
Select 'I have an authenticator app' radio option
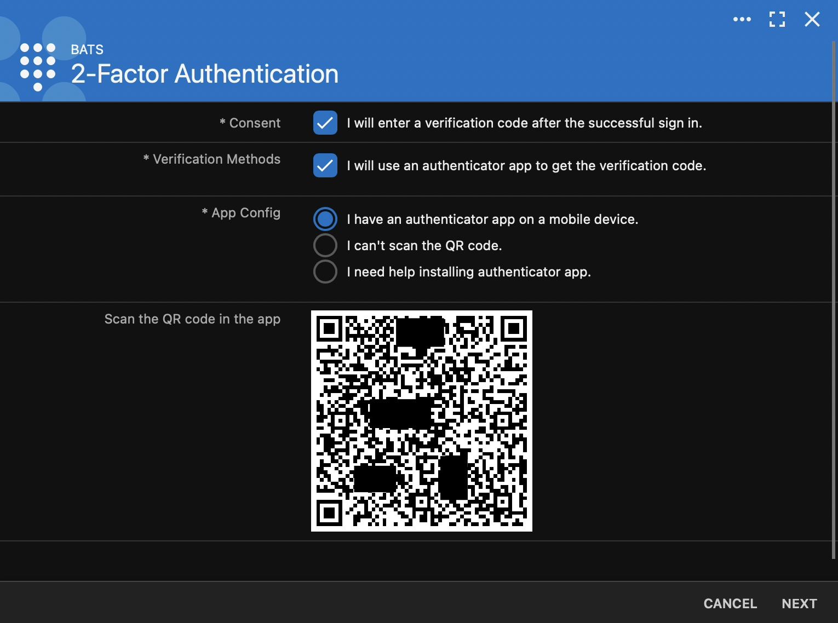pyautogui.click(x=325, y=219)
